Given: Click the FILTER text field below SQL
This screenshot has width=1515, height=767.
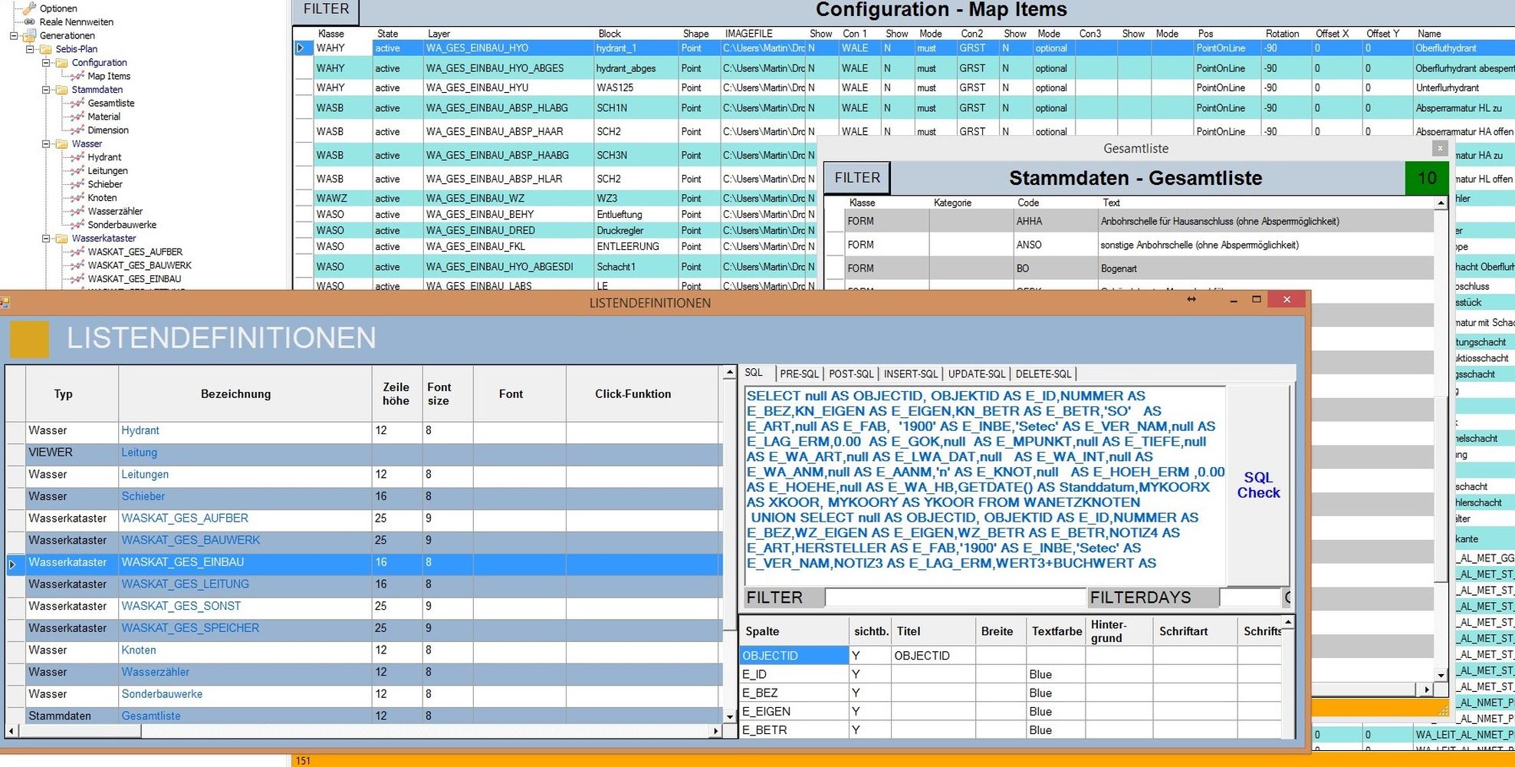Looking at the screenshot, I should click(955, 597).
